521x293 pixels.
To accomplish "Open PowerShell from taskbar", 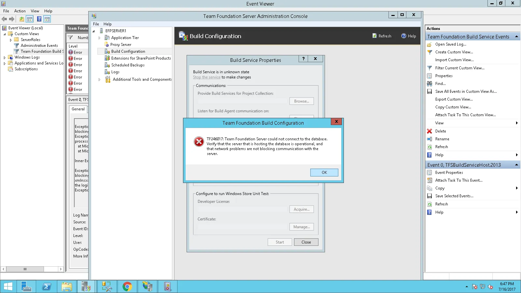I will (x=47, y=286).
